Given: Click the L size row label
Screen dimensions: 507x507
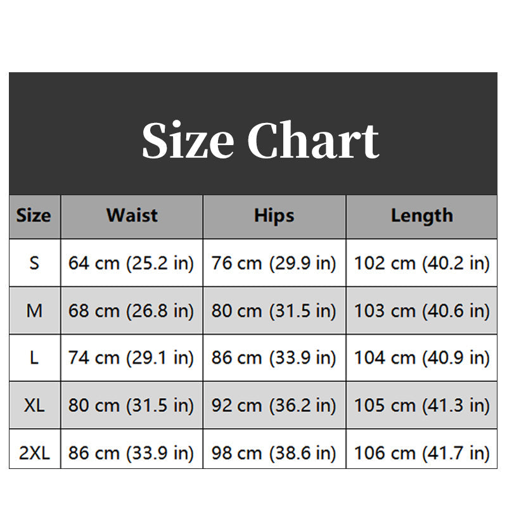Looking at the screenshot, I should [x=35, y=357].
